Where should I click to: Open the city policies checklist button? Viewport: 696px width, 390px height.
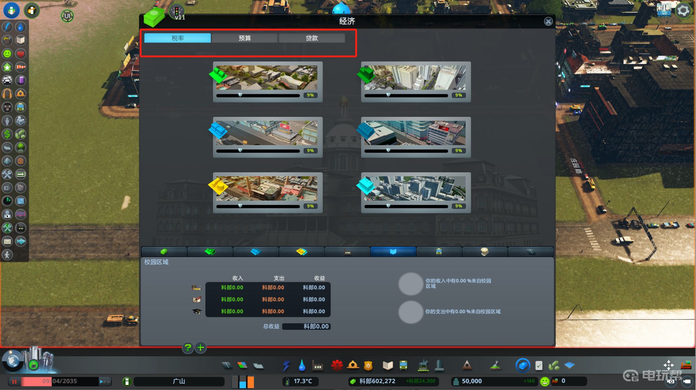[539, 365]
